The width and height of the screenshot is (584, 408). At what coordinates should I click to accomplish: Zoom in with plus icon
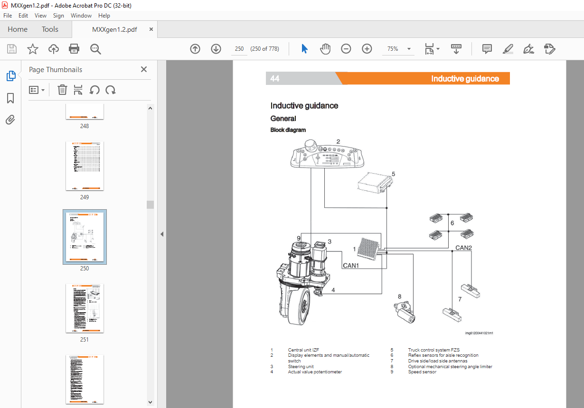click(367, 49)
